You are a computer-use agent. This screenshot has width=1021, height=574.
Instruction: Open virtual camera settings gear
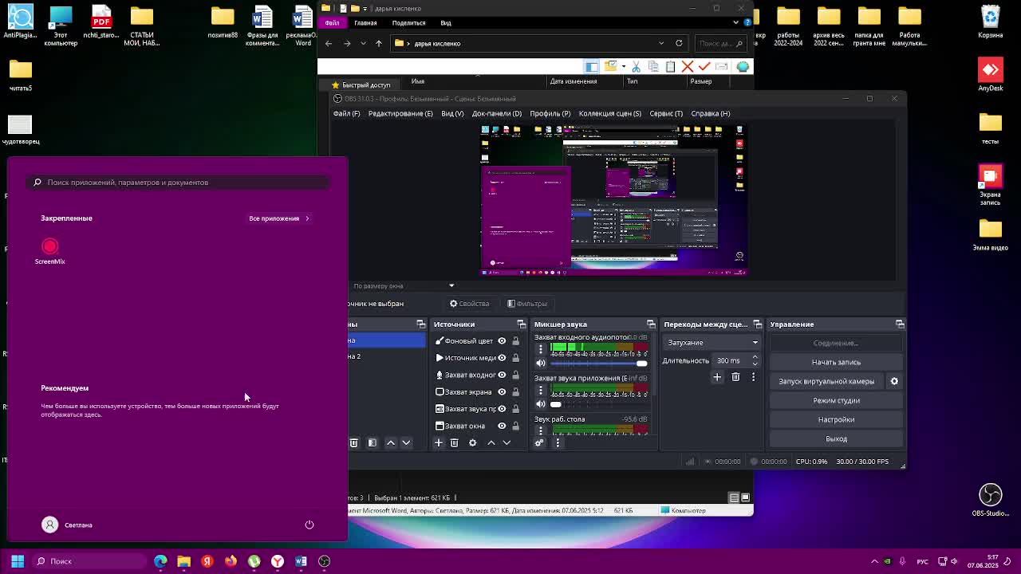point(894,381)
